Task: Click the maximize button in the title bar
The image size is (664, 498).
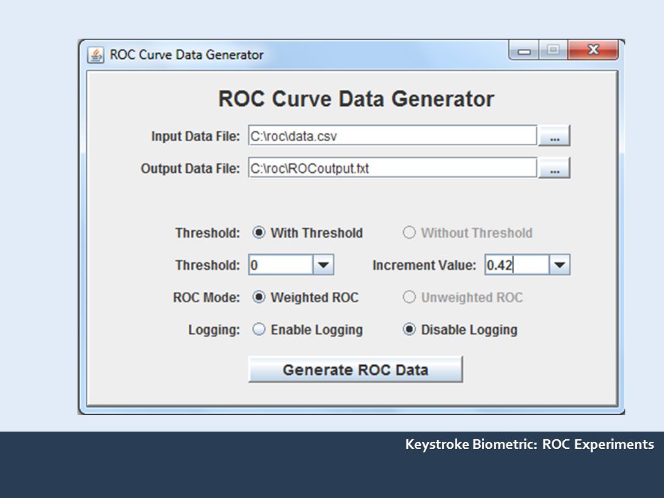Action: [553, 50]
